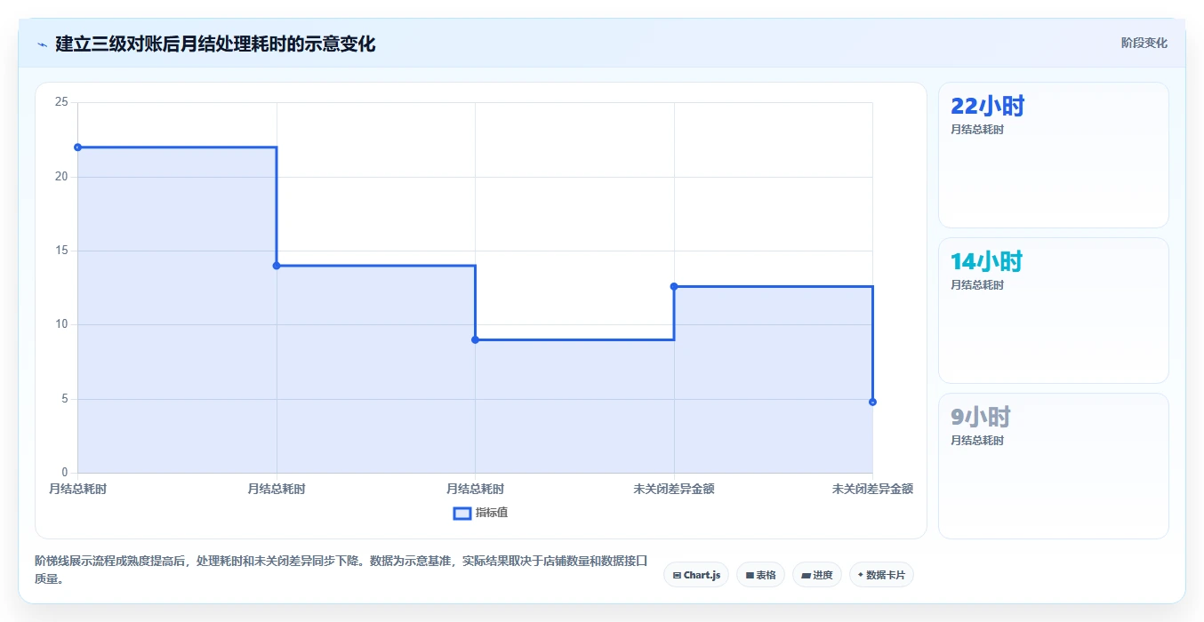This screenshot has height=622, width=1204.
Task: Click the y-axis label 10
Action: tap(61, 325)
